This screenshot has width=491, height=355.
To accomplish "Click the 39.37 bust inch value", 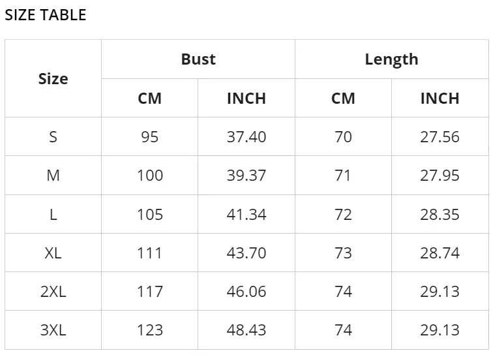I will click(x=246, y=175).
